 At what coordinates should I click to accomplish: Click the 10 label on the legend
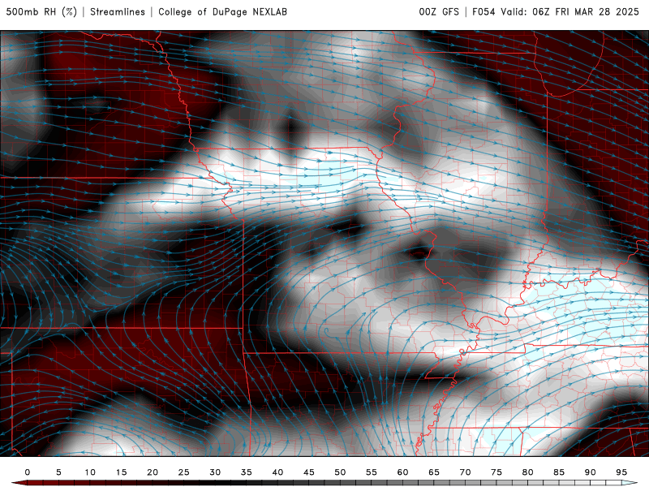point(90,472)
